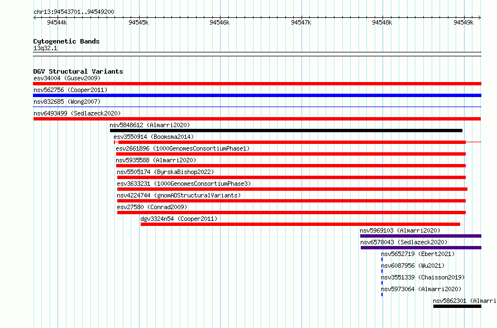497x328 pixels.
Task: Open nsv6087956 (Wu2021) variant label
Action: coord(413,266)
